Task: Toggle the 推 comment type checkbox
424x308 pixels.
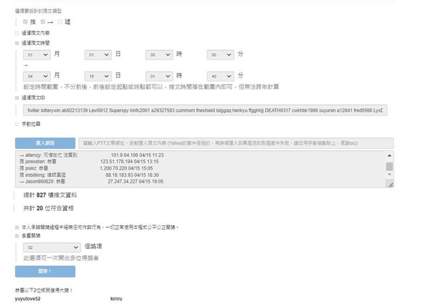Action: point(26,22)
